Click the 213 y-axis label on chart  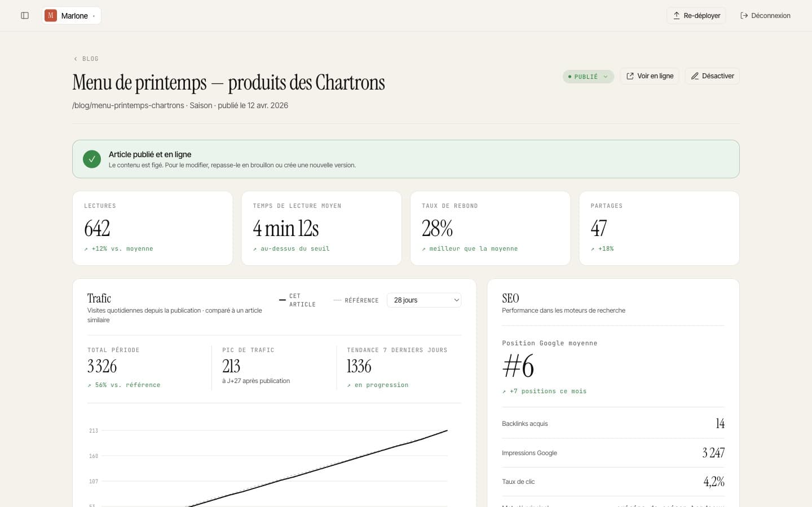tap(94, 430)
